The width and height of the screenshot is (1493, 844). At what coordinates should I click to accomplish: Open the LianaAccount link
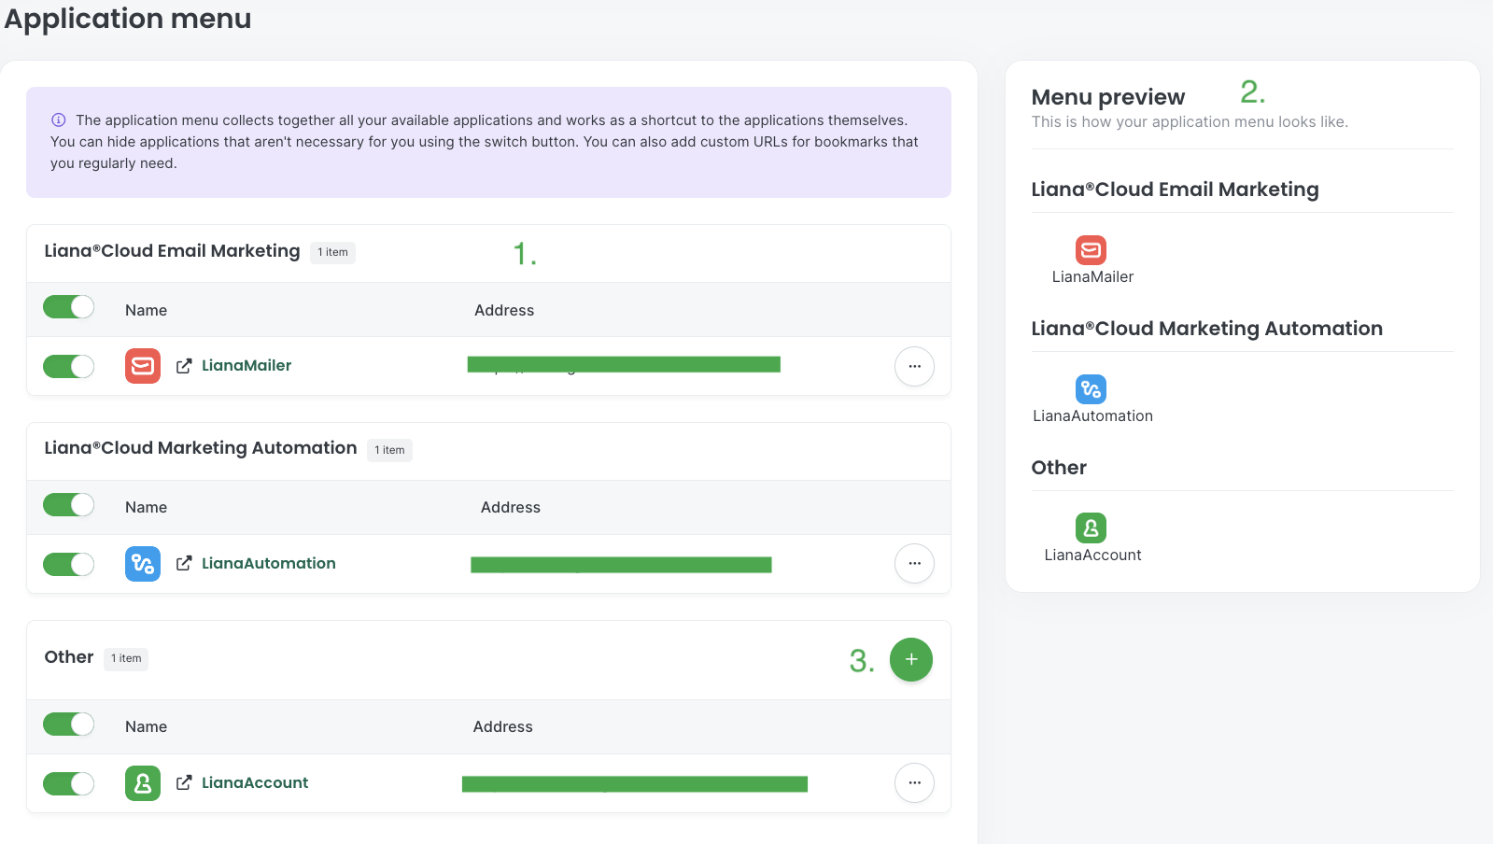point(255,783)
